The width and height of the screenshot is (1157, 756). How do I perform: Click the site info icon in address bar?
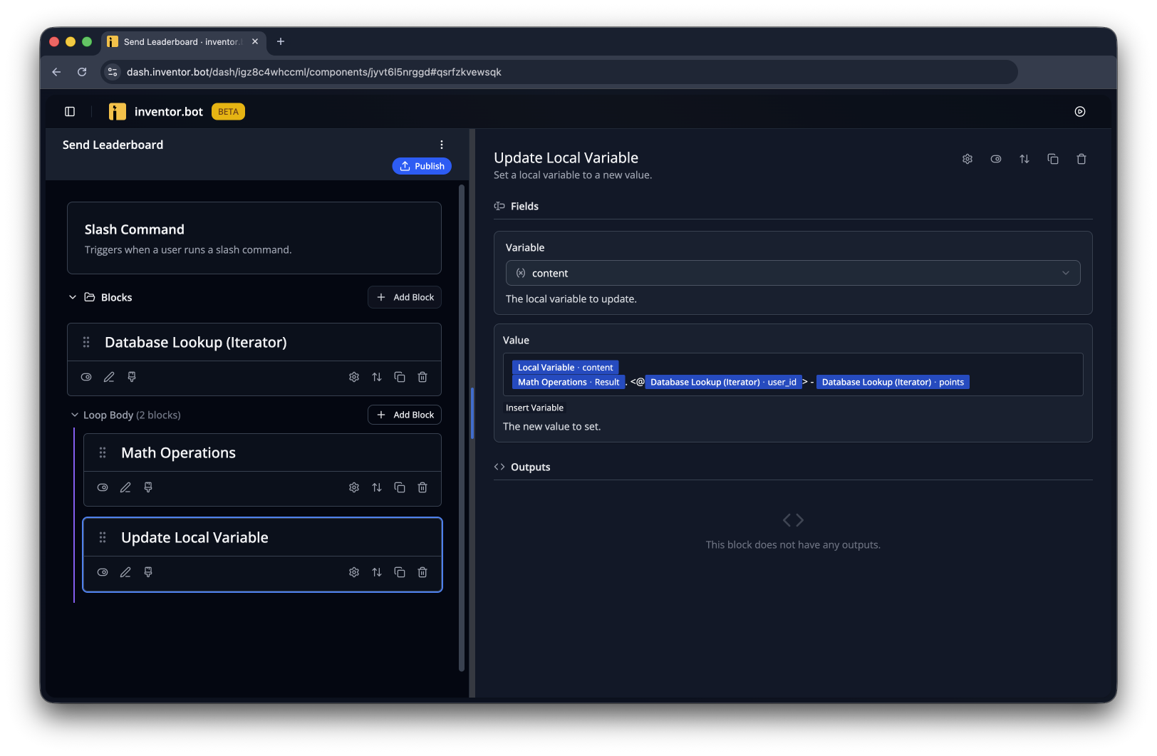pyautogui.click(x=113, y=72)
